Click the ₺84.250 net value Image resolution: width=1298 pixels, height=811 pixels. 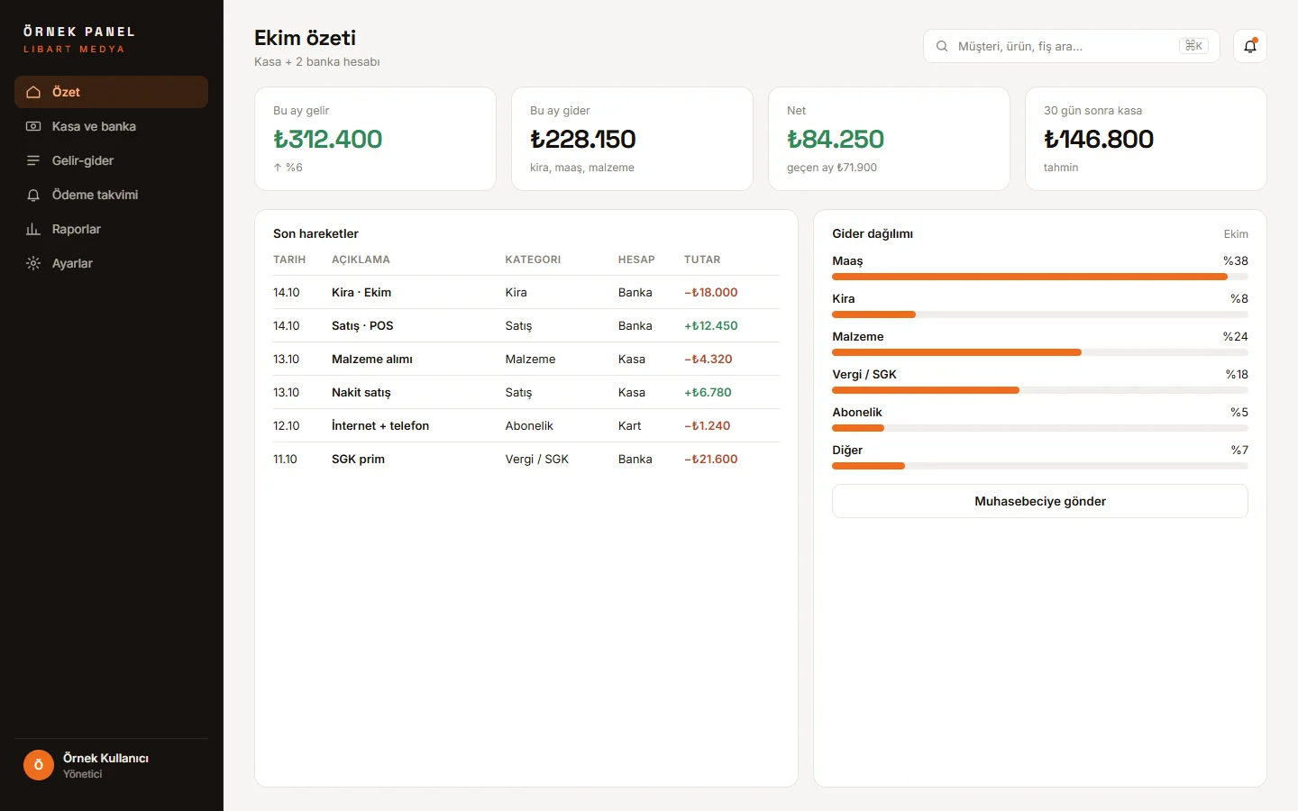pos(836,139)
